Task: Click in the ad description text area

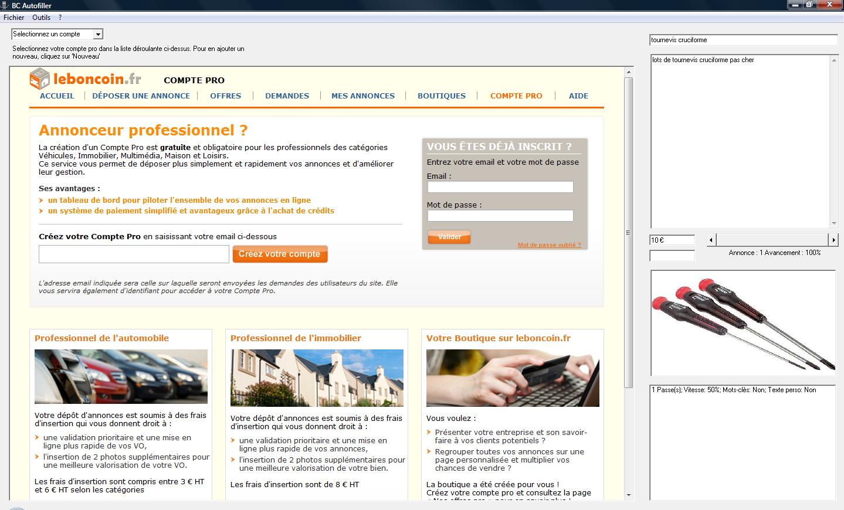Action: tap(740, 141)
